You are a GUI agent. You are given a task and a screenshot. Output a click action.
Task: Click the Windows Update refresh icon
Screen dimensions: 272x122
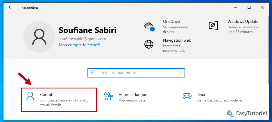(x=213, y=25)
